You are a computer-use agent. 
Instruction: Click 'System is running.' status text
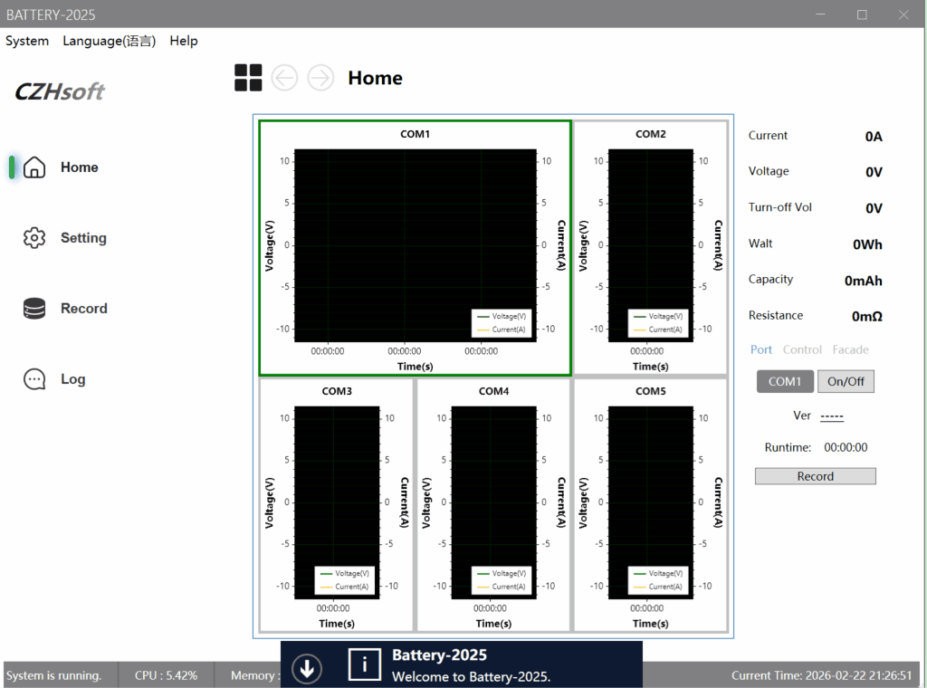tap(53, 675)
